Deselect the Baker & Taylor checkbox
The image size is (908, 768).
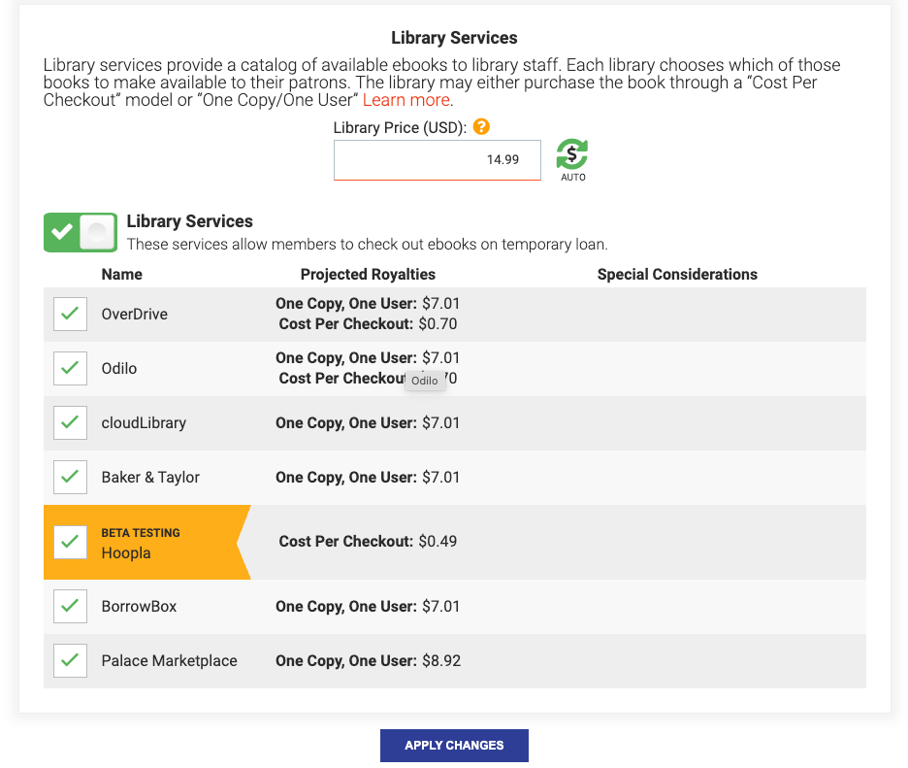coord(70,478)
